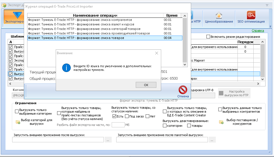Click the split file size Мб input field
This screenshot has height=157, width=274.
point(118,125)
